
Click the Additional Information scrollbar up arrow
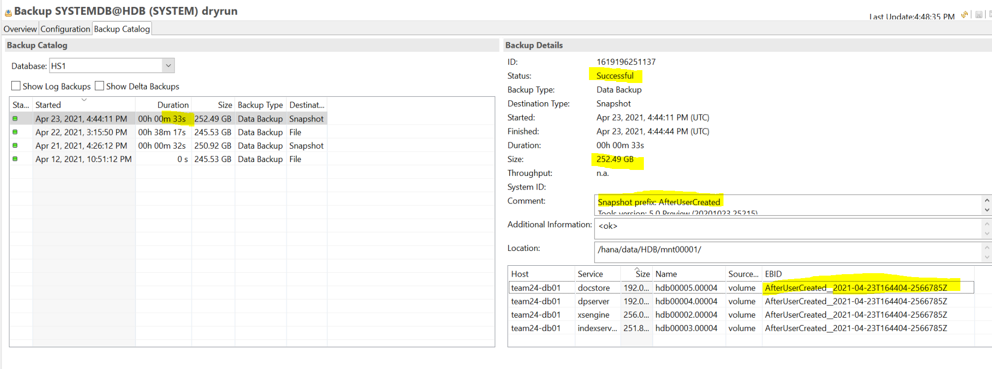(x=987, y=224)
